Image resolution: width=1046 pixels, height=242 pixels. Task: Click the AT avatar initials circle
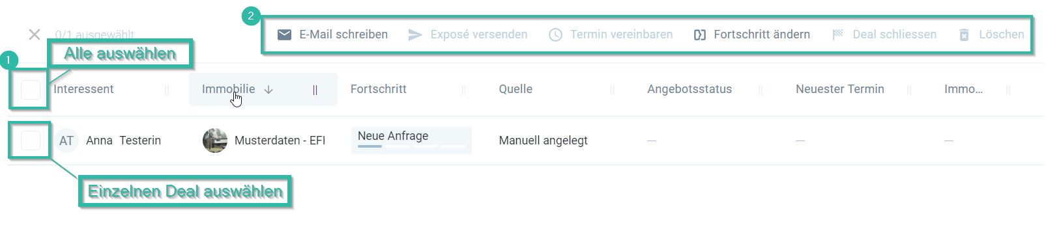(66, 141)
